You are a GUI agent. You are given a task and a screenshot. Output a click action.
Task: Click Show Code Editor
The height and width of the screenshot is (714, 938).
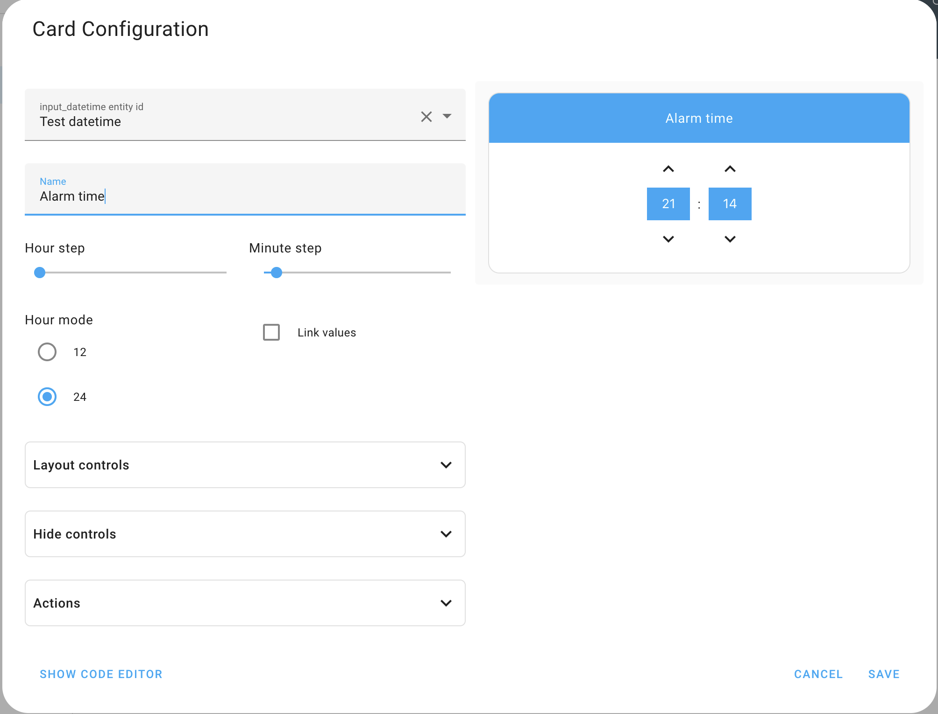[x=101, y=674]
